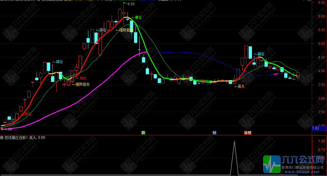Select the 强势狙击 label near 5.50

125,30
